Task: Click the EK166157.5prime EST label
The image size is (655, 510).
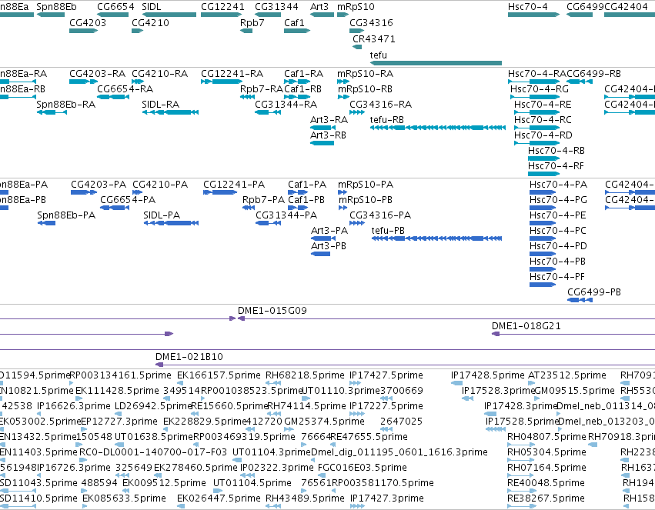Action: tap(219, 375)
